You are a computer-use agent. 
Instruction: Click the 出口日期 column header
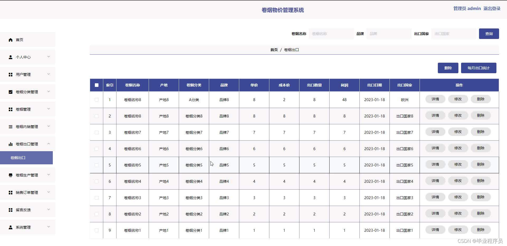coord(374,85)
